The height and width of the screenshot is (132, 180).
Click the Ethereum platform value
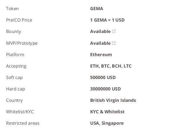point(101,55)
